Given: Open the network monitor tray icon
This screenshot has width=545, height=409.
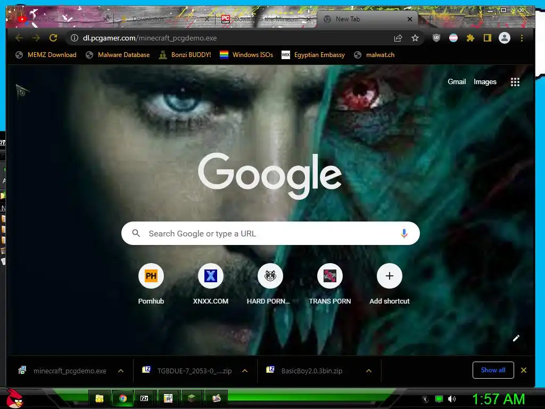Looking at the screenshot, I should [x=439, y=399].
